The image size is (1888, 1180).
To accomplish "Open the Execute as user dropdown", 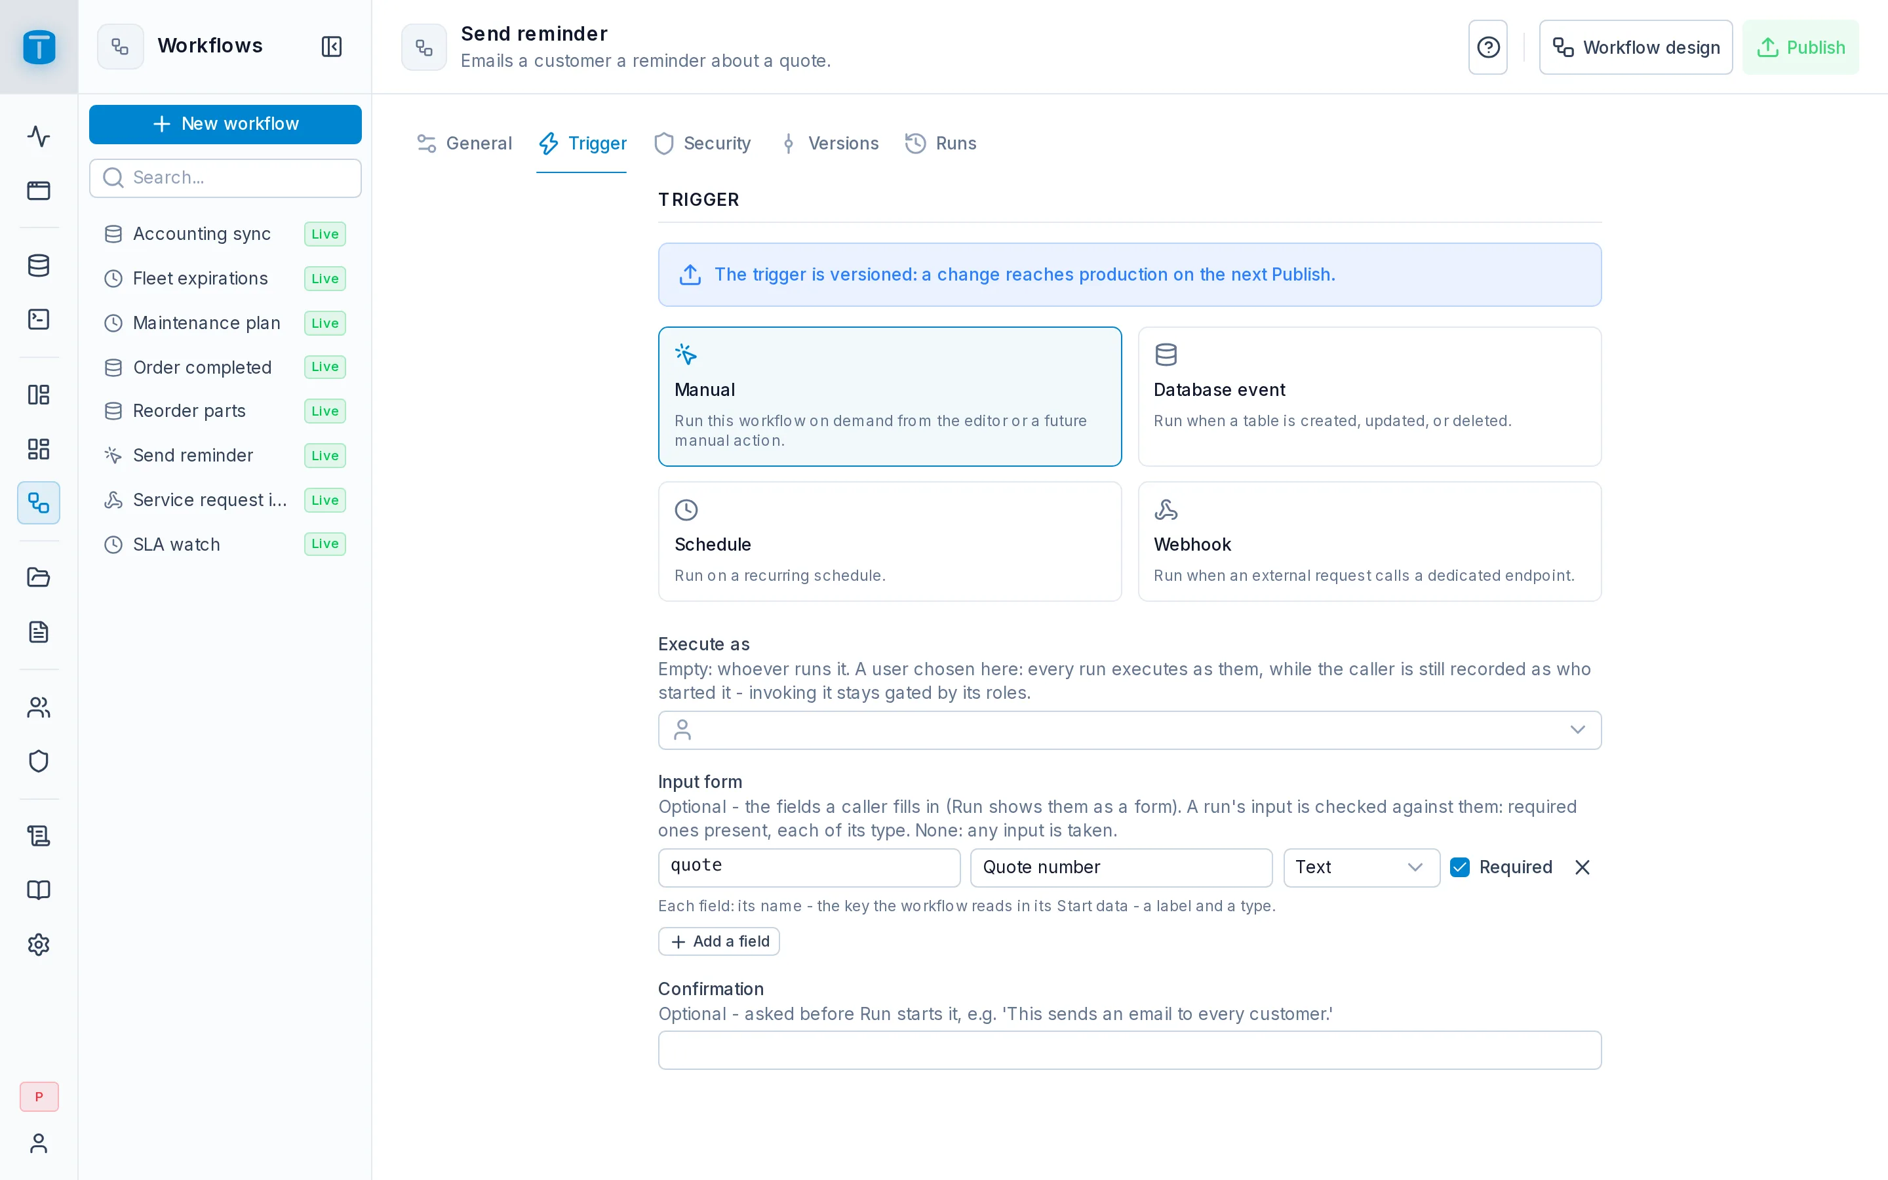I will coord(1130,730).
